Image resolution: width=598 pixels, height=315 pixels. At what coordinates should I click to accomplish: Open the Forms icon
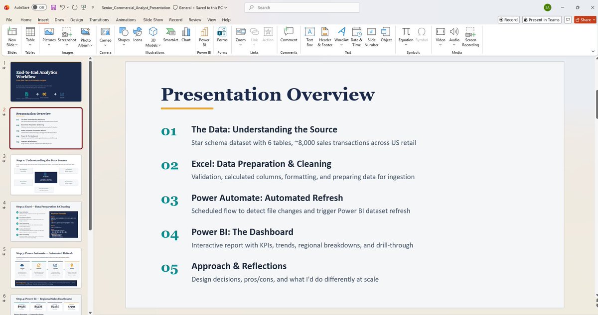tap(222, 31)
